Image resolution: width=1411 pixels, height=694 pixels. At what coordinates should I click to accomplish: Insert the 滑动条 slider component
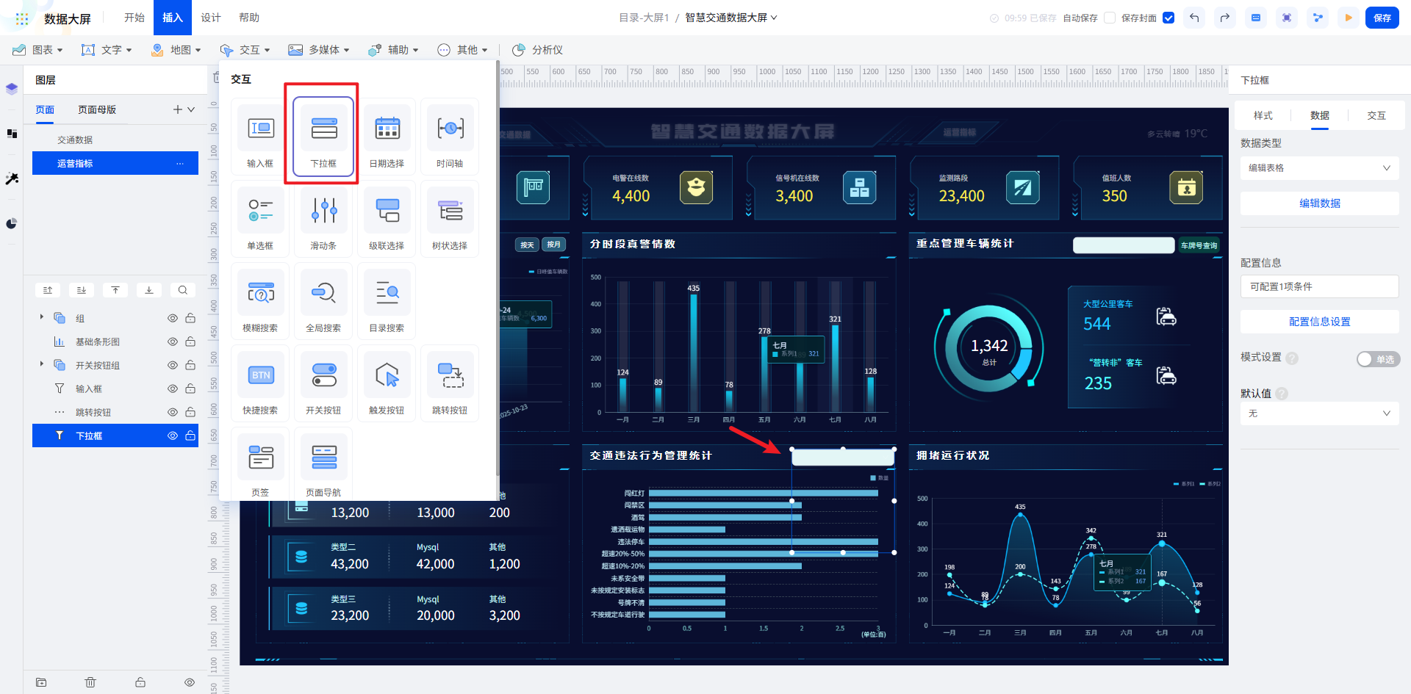tap(323, 219)
